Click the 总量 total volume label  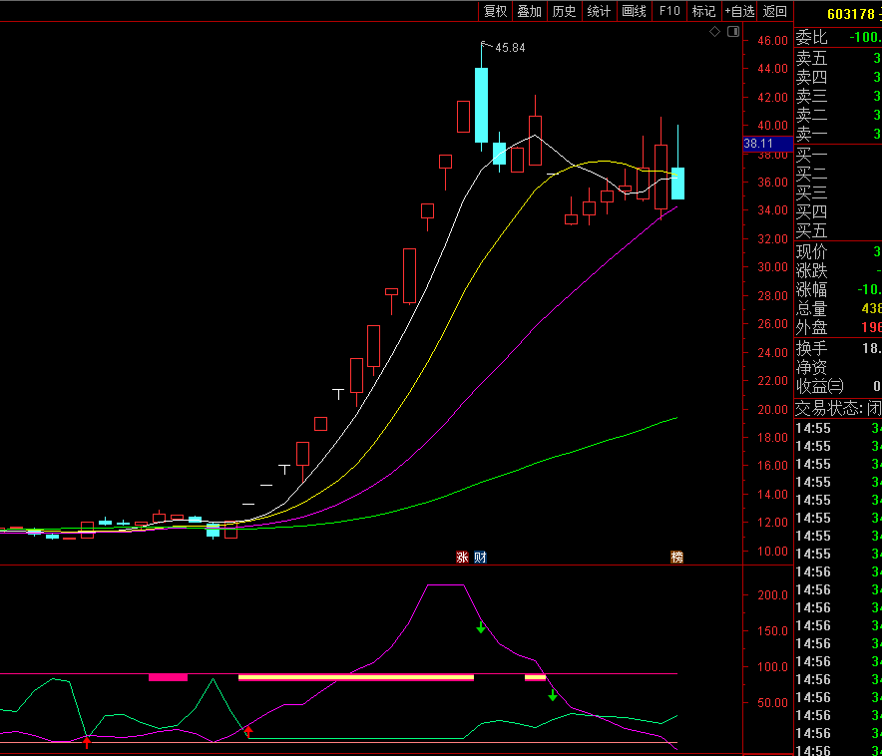coord(812,308)
